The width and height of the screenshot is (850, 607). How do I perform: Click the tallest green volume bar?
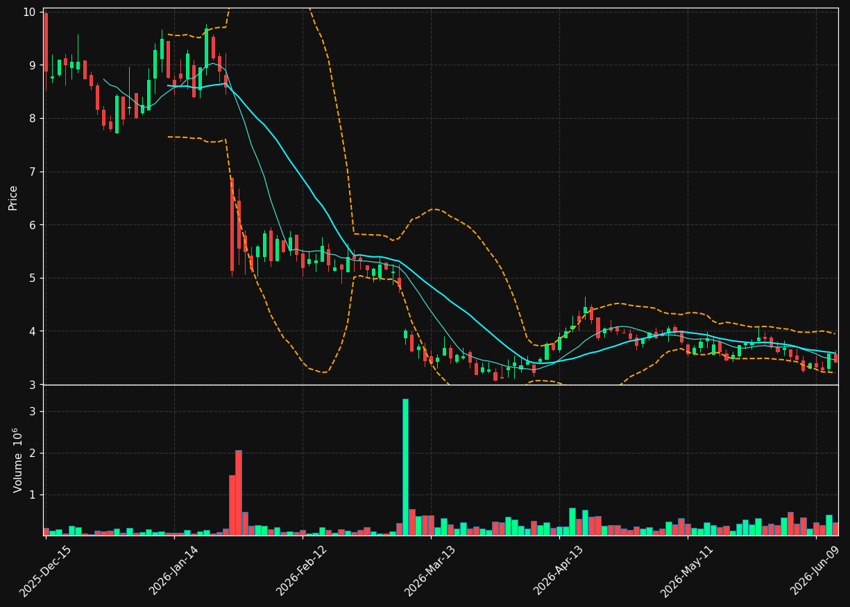click(x=405, y=467)
